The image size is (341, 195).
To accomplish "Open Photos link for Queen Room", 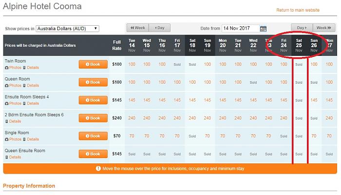I will (15, 86).
